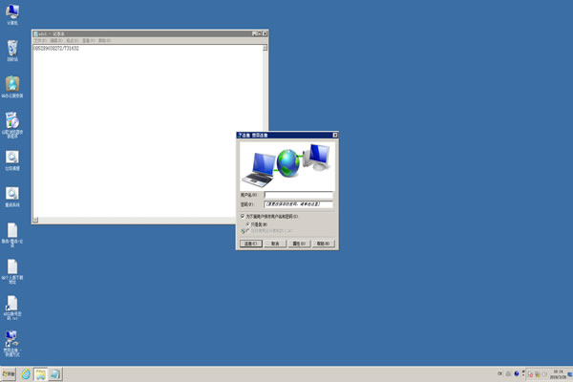The height and width of the screenshot is (382, 573).
Task: Click the username input field
Action: tap(298, 195)
